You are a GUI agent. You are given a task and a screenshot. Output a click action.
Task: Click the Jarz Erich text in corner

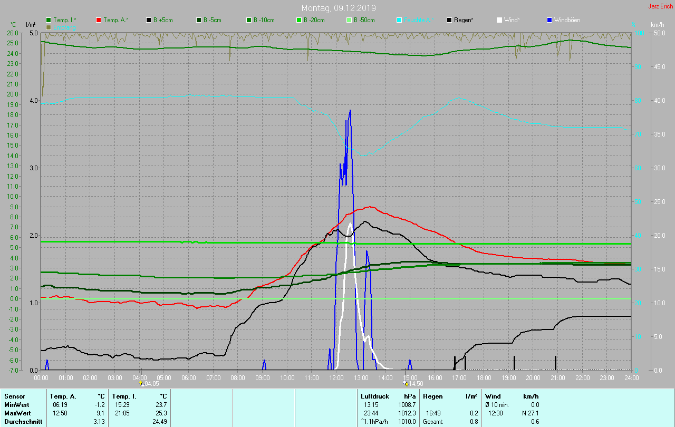[x=660, y=6]
